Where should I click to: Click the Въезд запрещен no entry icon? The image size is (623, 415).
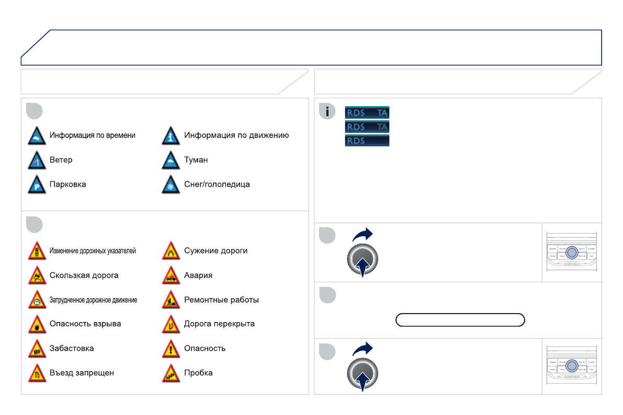[36, 373]
